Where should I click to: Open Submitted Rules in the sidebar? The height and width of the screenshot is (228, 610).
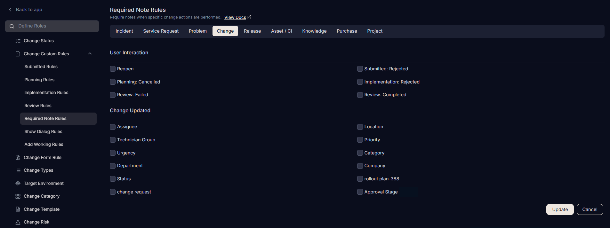click(41, 67)
